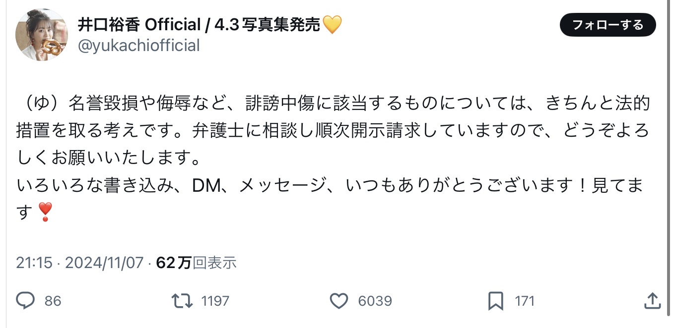This screenshot has height=328, width=673.
Task: Click the tweet line starting いろいろな書き込み
Action: click(330, 186)
